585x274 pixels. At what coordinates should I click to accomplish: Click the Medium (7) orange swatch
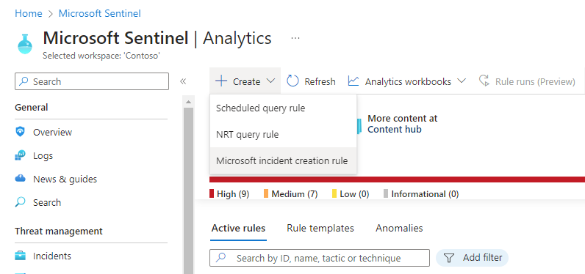pyautogui.click(x=266, y=193)
